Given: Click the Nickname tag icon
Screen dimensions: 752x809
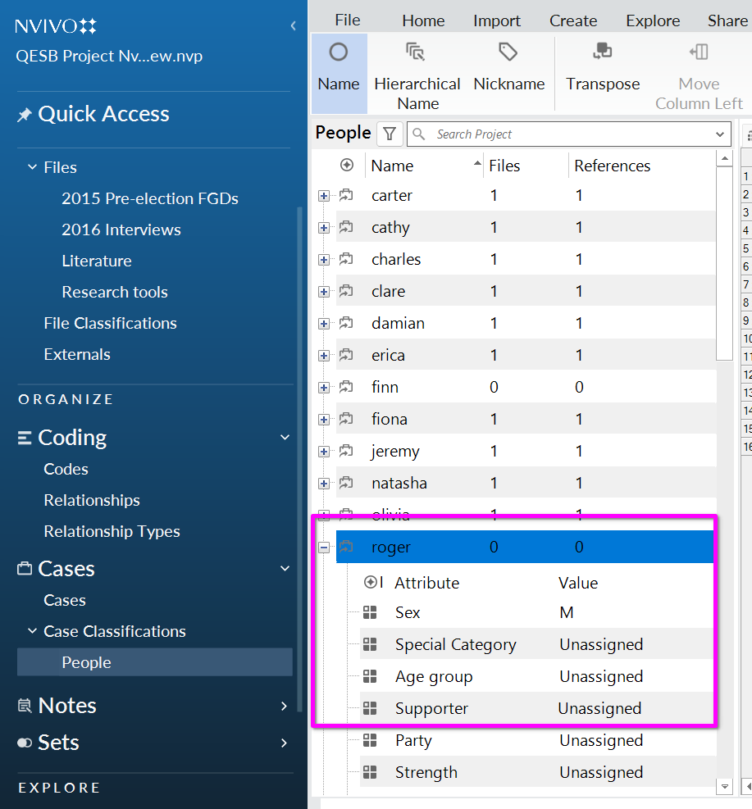Looking at the screenshot, I should (x=508, y=53).
